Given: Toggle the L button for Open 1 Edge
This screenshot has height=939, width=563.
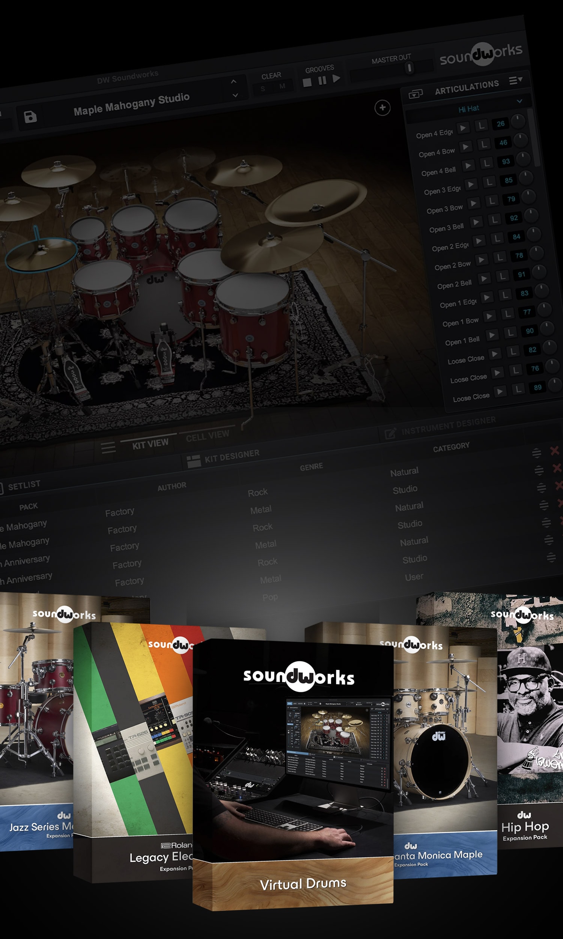Looking at the screenshot, I should pyautogui.click(x=505, y=295).
